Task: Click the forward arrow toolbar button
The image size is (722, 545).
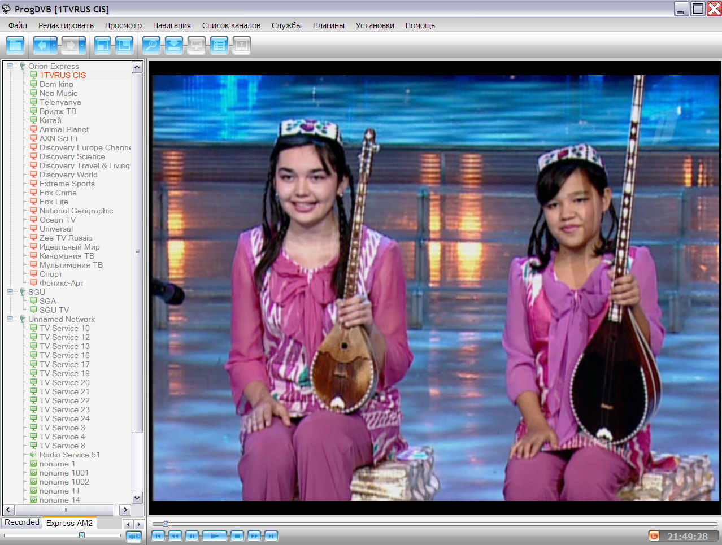Action: coord(69,45)
